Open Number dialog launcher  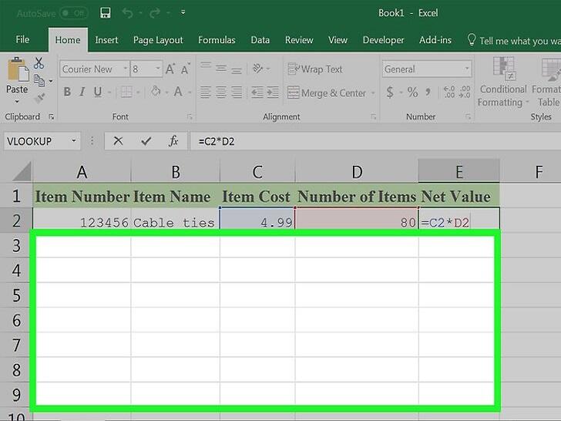point(468,116)
